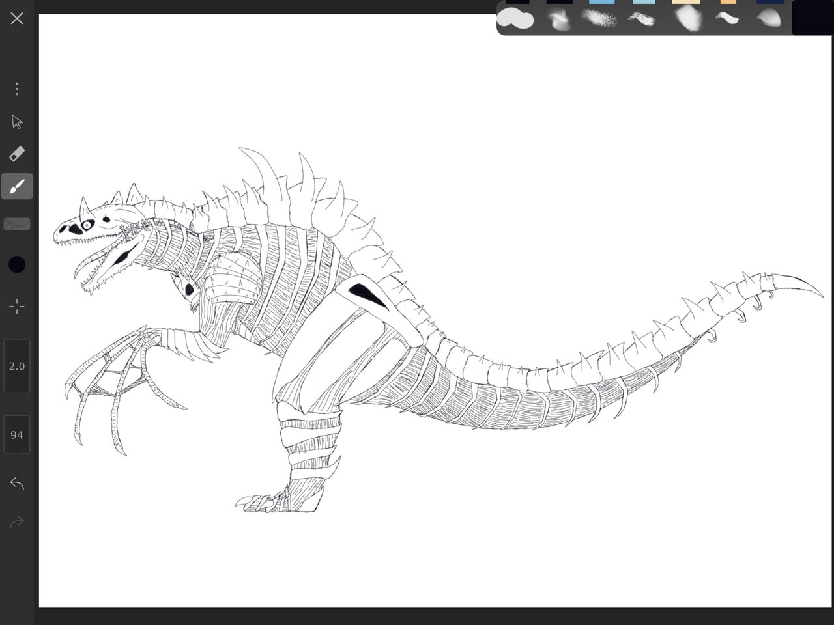The width and height of the screenshot is (834, 625).
Task: Pick the pale peach palette swatch
Action: click(x=686, y=2)
